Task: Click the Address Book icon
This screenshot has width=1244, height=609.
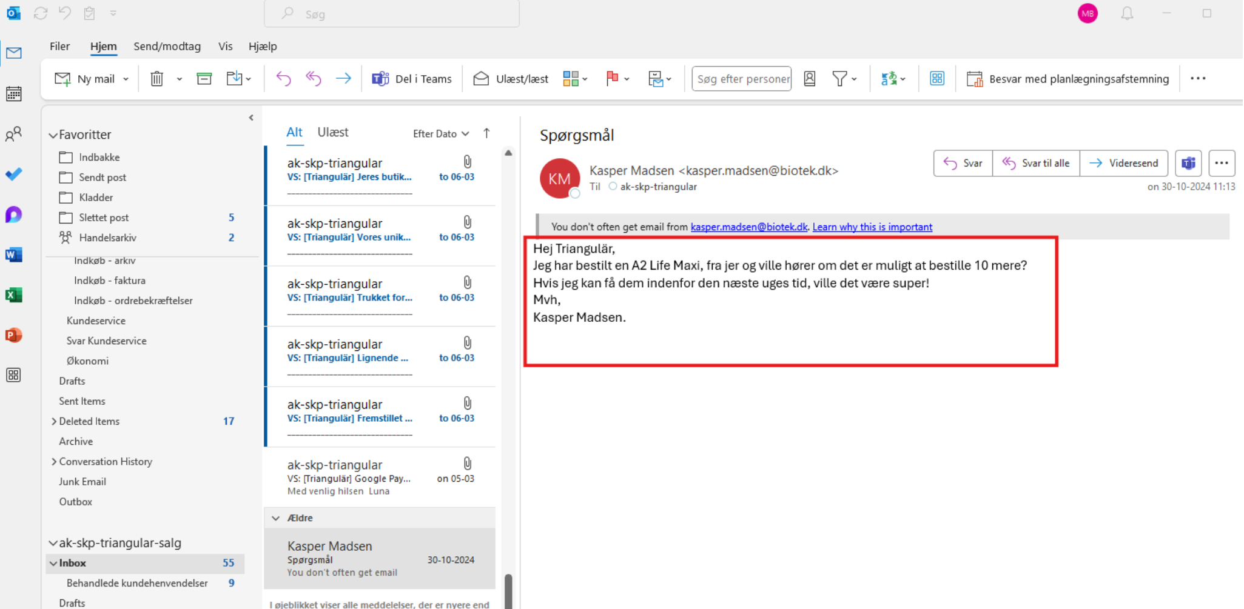Action: click(x=809, y=79)
